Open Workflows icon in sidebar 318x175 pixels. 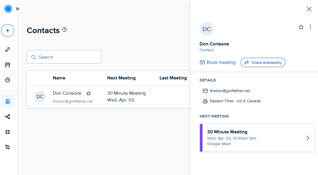[8, 117]
